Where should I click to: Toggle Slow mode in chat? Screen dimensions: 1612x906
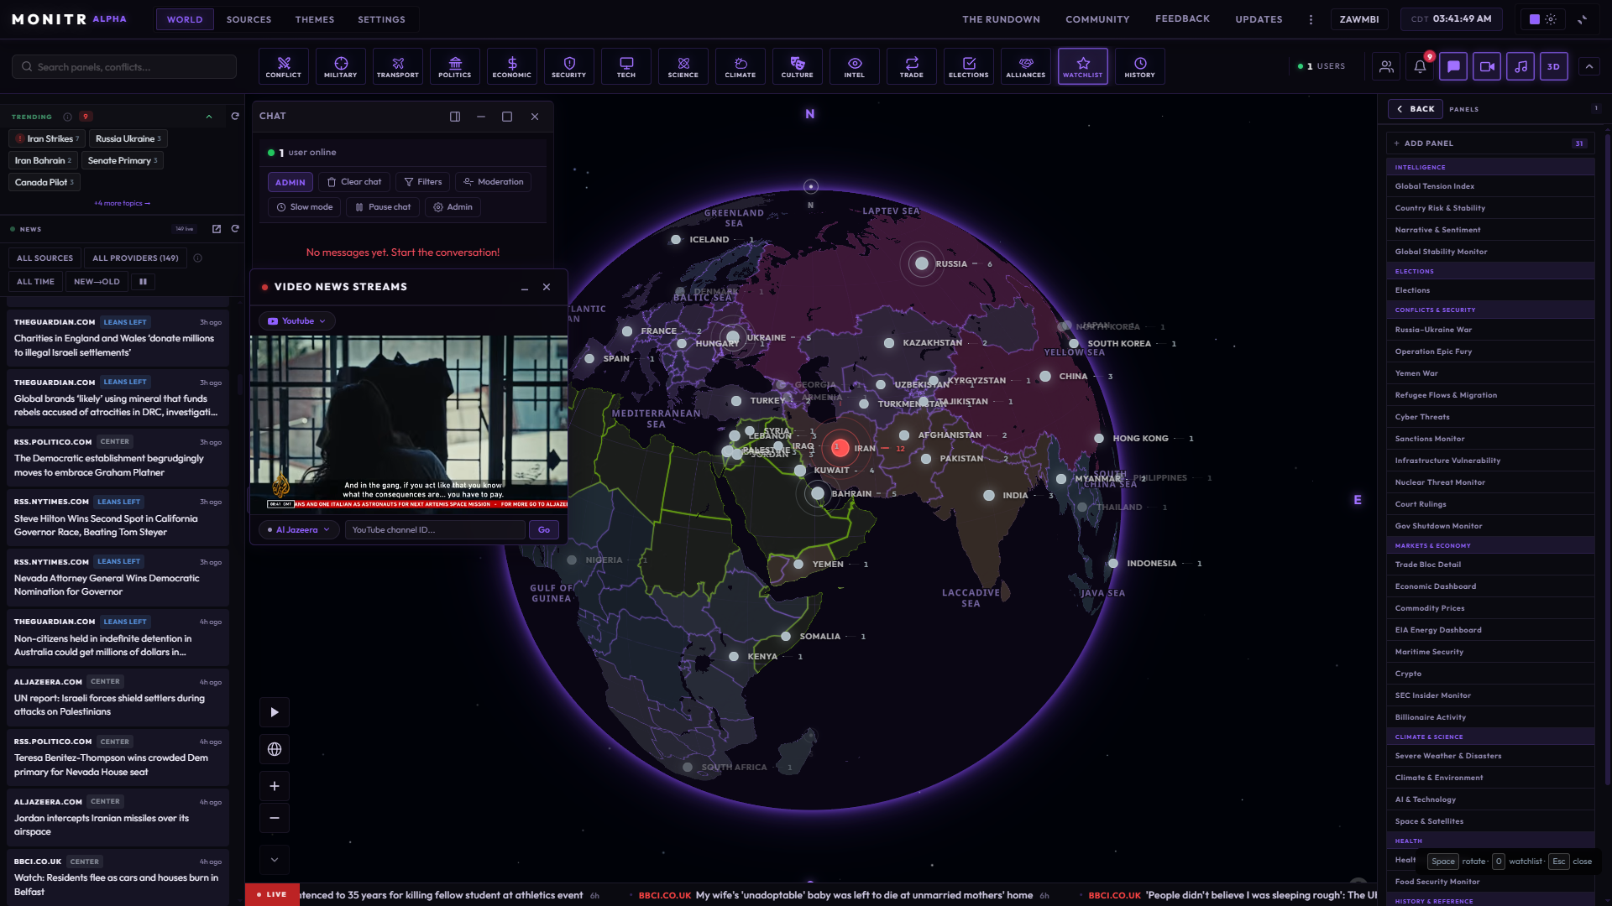(305, 207)
